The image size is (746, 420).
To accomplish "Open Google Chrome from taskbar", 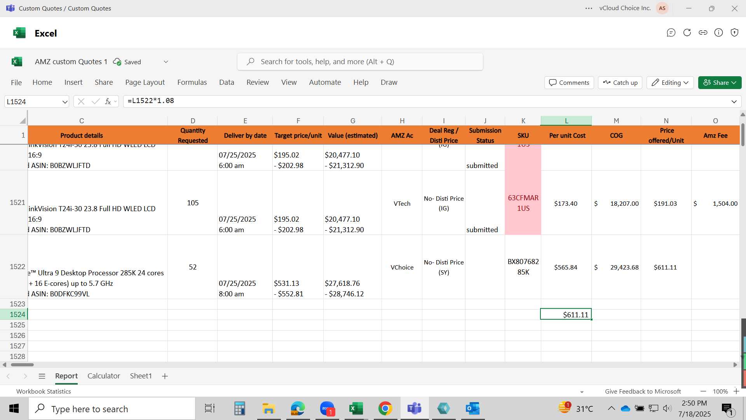I will 385,408.
